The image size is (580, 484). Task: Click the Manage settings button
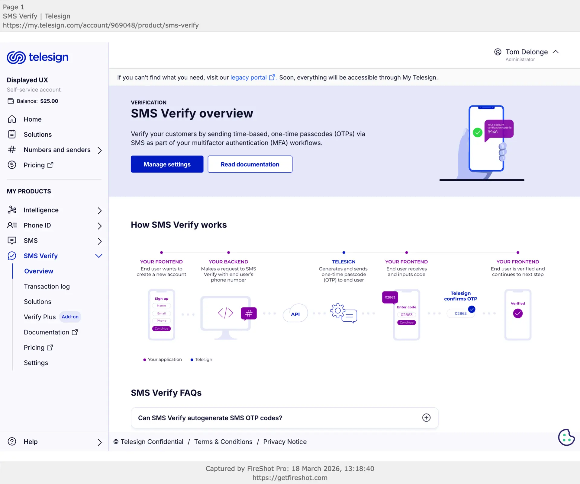pyautogui.click(x=167, y=164)
